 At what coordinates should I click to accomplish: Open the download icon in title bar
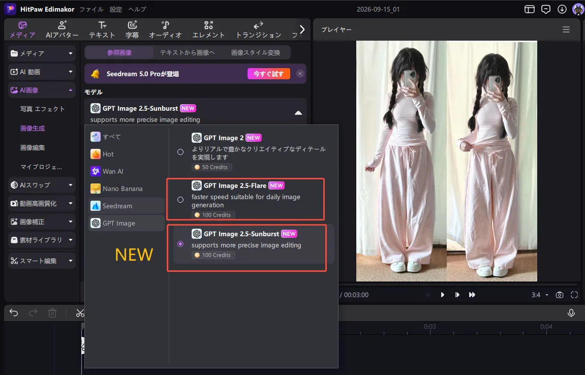562,9
